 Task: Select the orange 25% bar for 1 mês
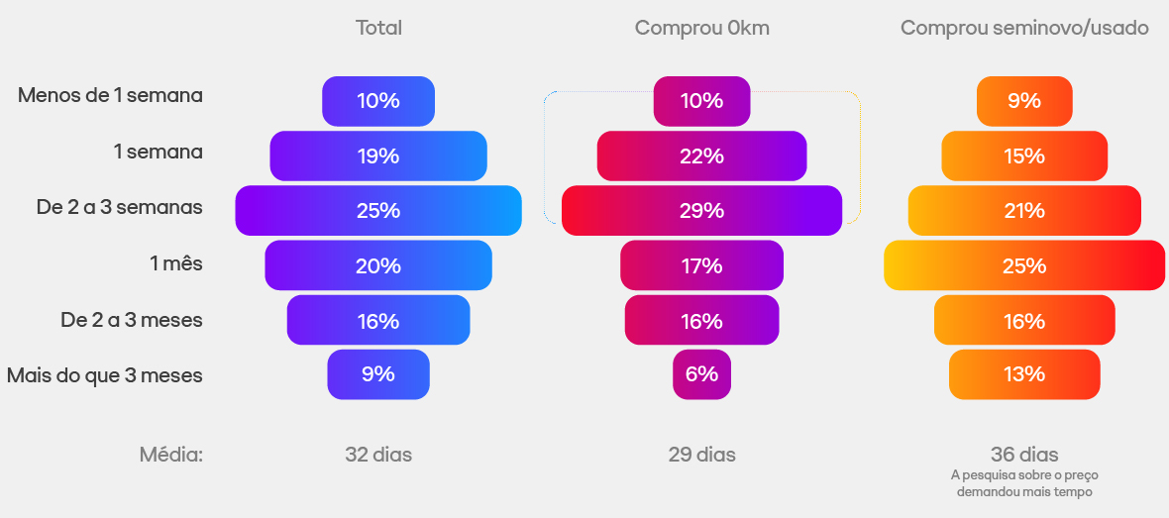tap(1024, 265)
